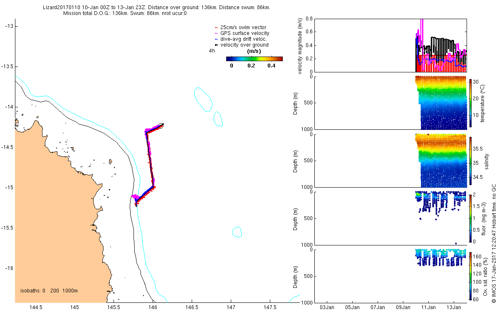Click the '147' longitude tick label

[231, 307]
